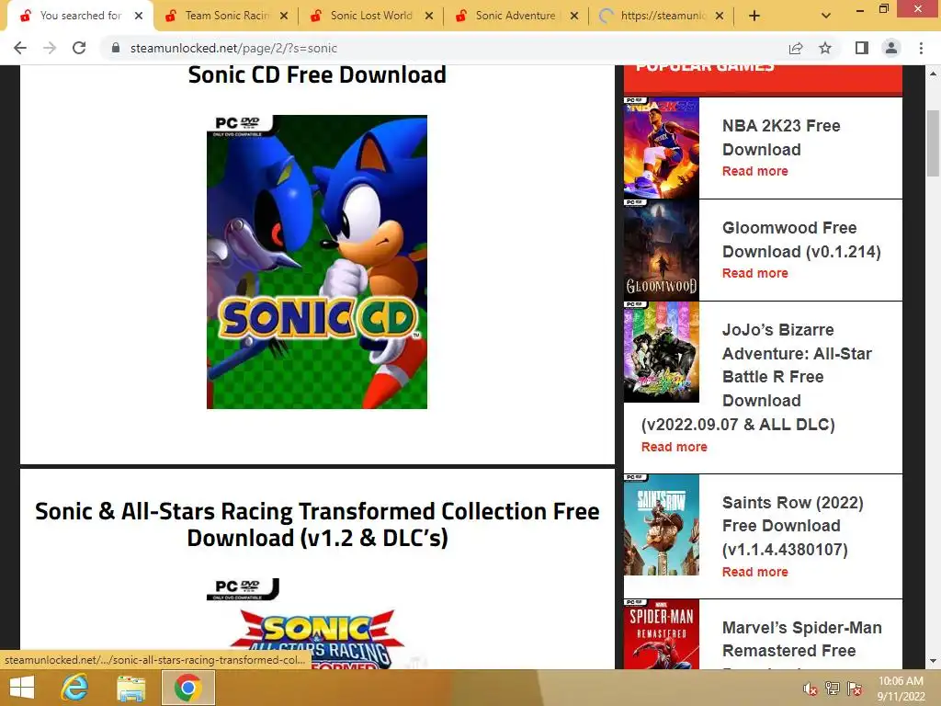Click Read more under Gloomwood
The width and height of the screenshot is (941, 706).
point(755,273)
